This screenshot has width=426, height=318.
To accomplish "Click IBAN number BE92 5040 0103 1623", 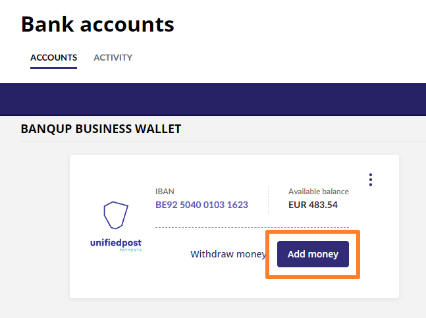I will tap(201, 205).
